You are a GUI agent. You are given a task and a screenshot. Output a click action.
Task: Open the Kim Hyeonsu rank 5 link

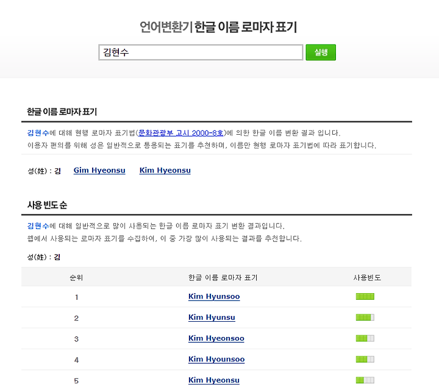click(214, 380)
